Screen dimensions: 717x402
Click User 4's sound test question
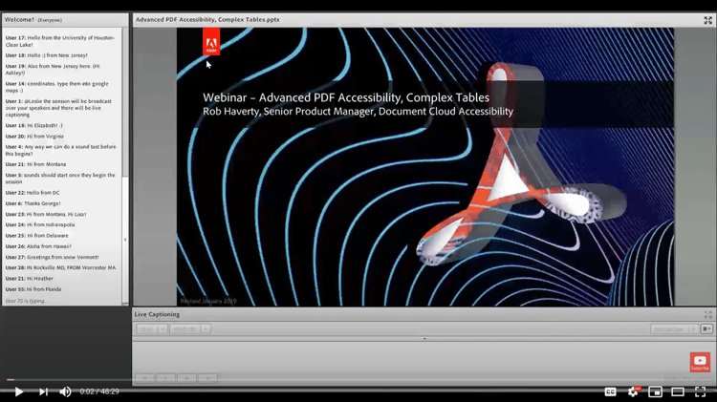61,150
